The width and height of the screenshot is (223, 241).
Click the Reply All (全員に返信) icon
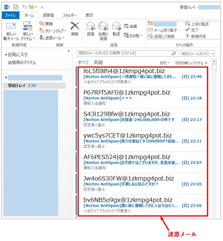[103, 26]
